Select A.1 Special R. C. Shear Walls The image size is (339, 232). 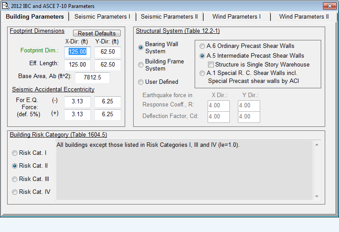point(203,73)
